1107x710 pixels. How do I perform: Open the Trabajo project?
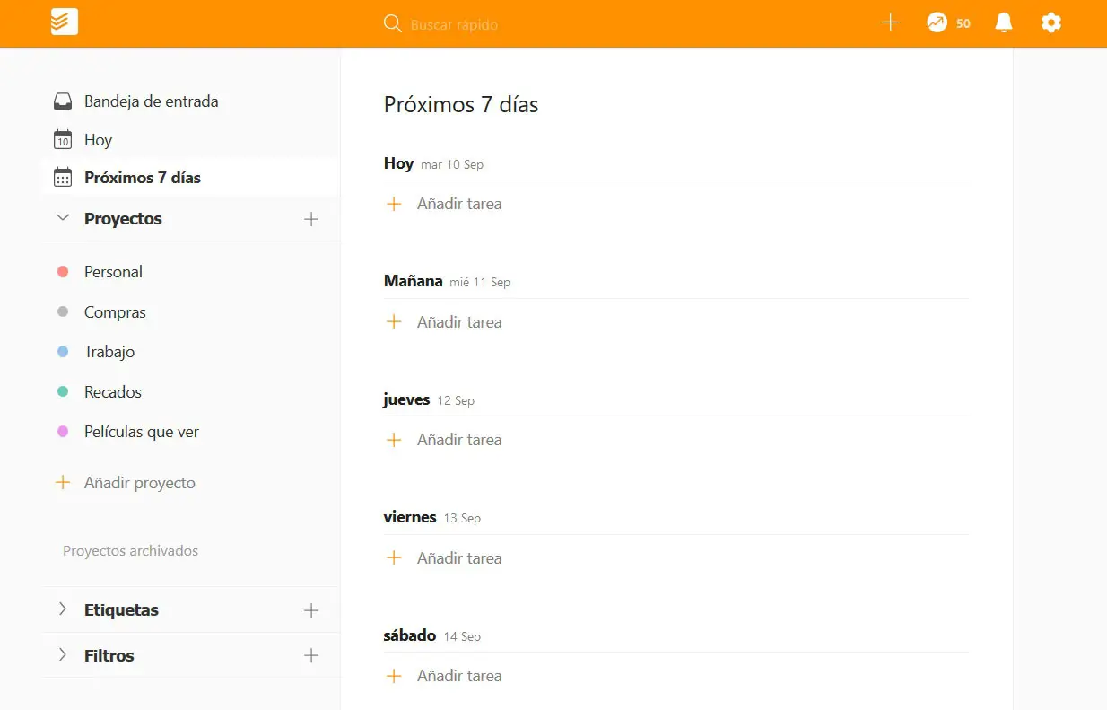click(109, 352)
